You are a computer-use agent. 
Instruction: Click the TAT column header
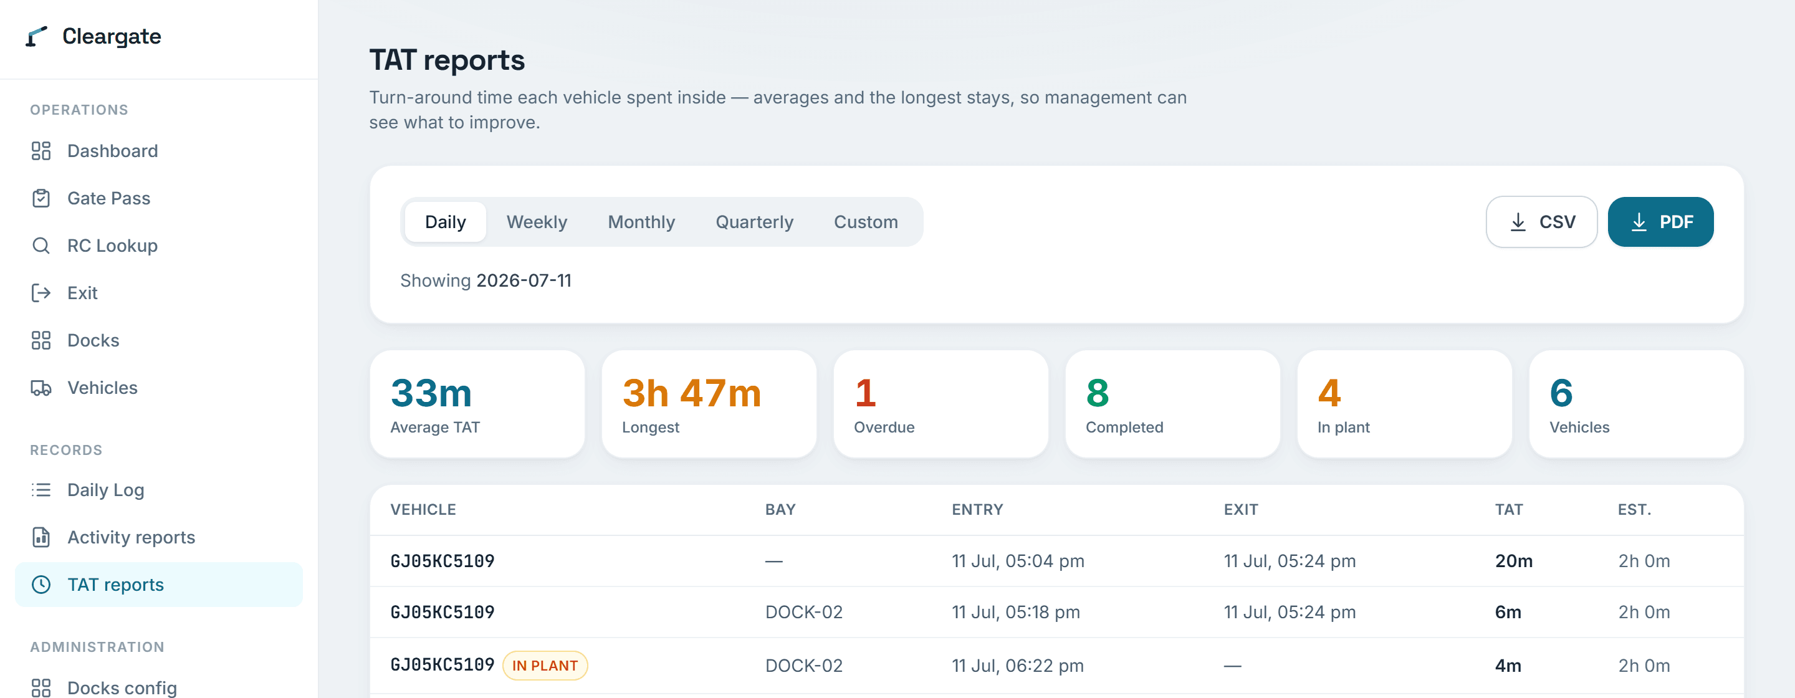tap(1508, 510)
